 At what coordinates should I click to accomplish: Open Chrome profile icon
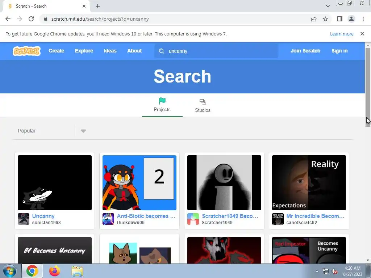point(351,19)
